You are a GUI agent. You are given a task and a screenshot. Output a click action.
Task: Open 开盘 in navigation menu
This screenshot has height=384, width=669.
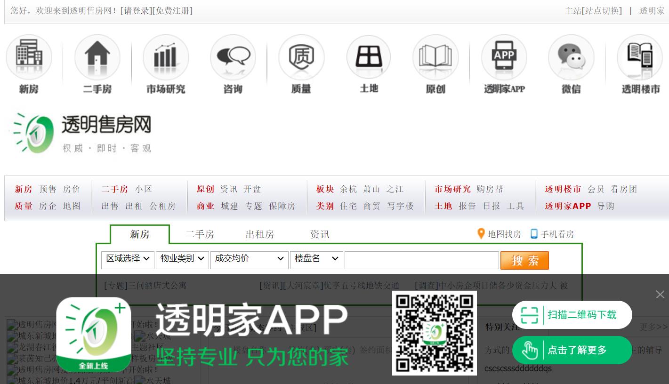(252, 189)
